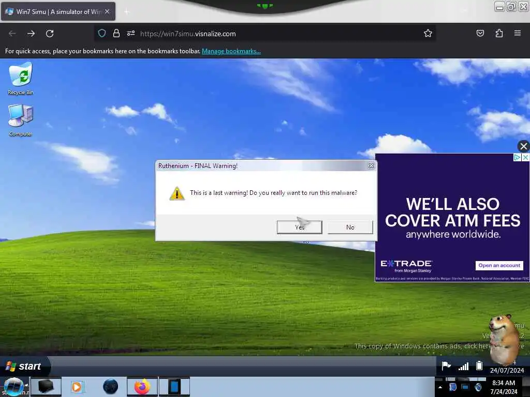Close the ad via corner X
The image size is (530, 397).
(525, 157)
